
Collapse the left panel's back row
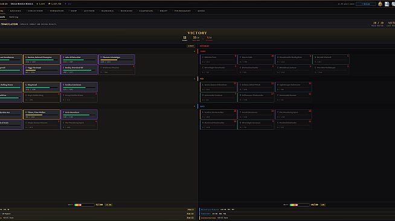pyautogui.click(x=194, y=106)
